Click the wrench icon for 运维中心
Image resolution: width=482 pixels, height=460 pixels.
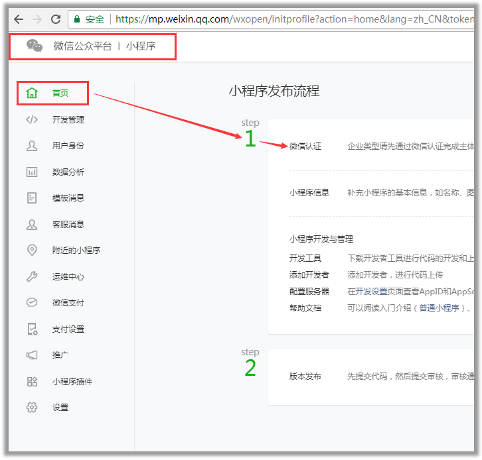32,277
